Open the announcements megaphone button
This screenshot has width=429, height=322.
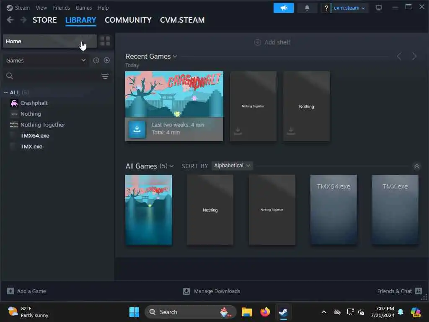click(x=284, y=8)
